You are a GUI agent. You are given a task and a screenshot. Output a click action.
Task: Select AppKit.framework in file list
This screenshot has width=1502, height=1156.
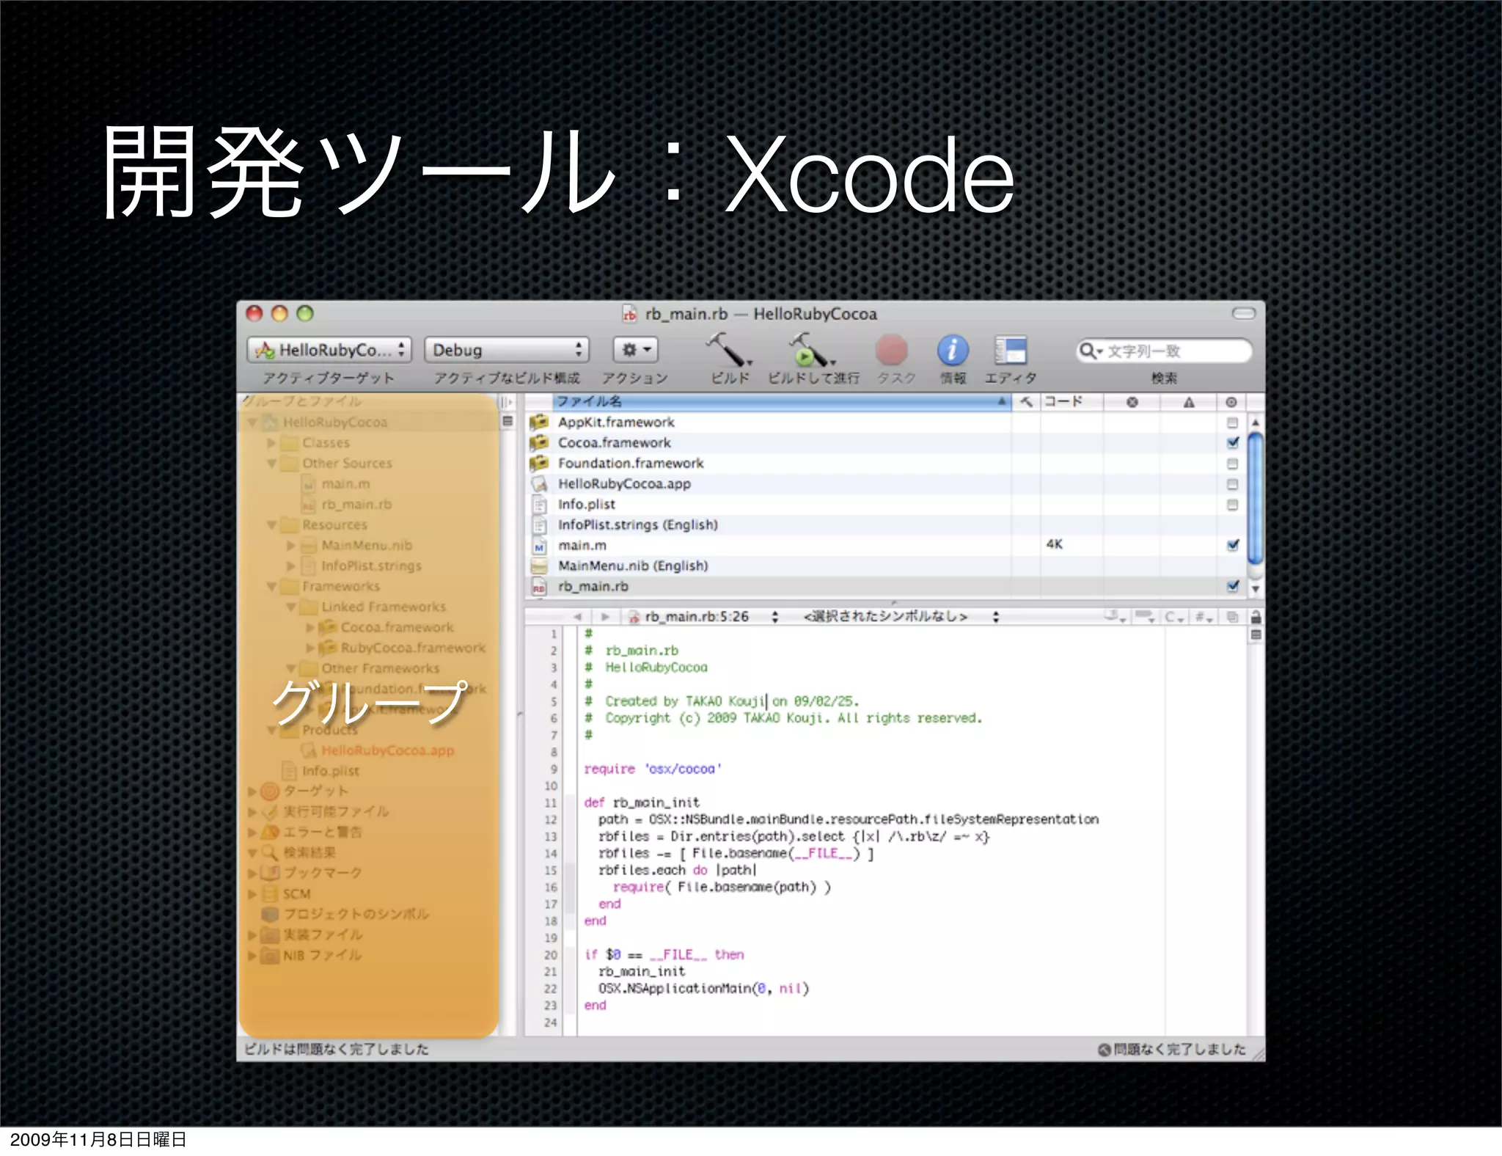[x=885, y=422]
